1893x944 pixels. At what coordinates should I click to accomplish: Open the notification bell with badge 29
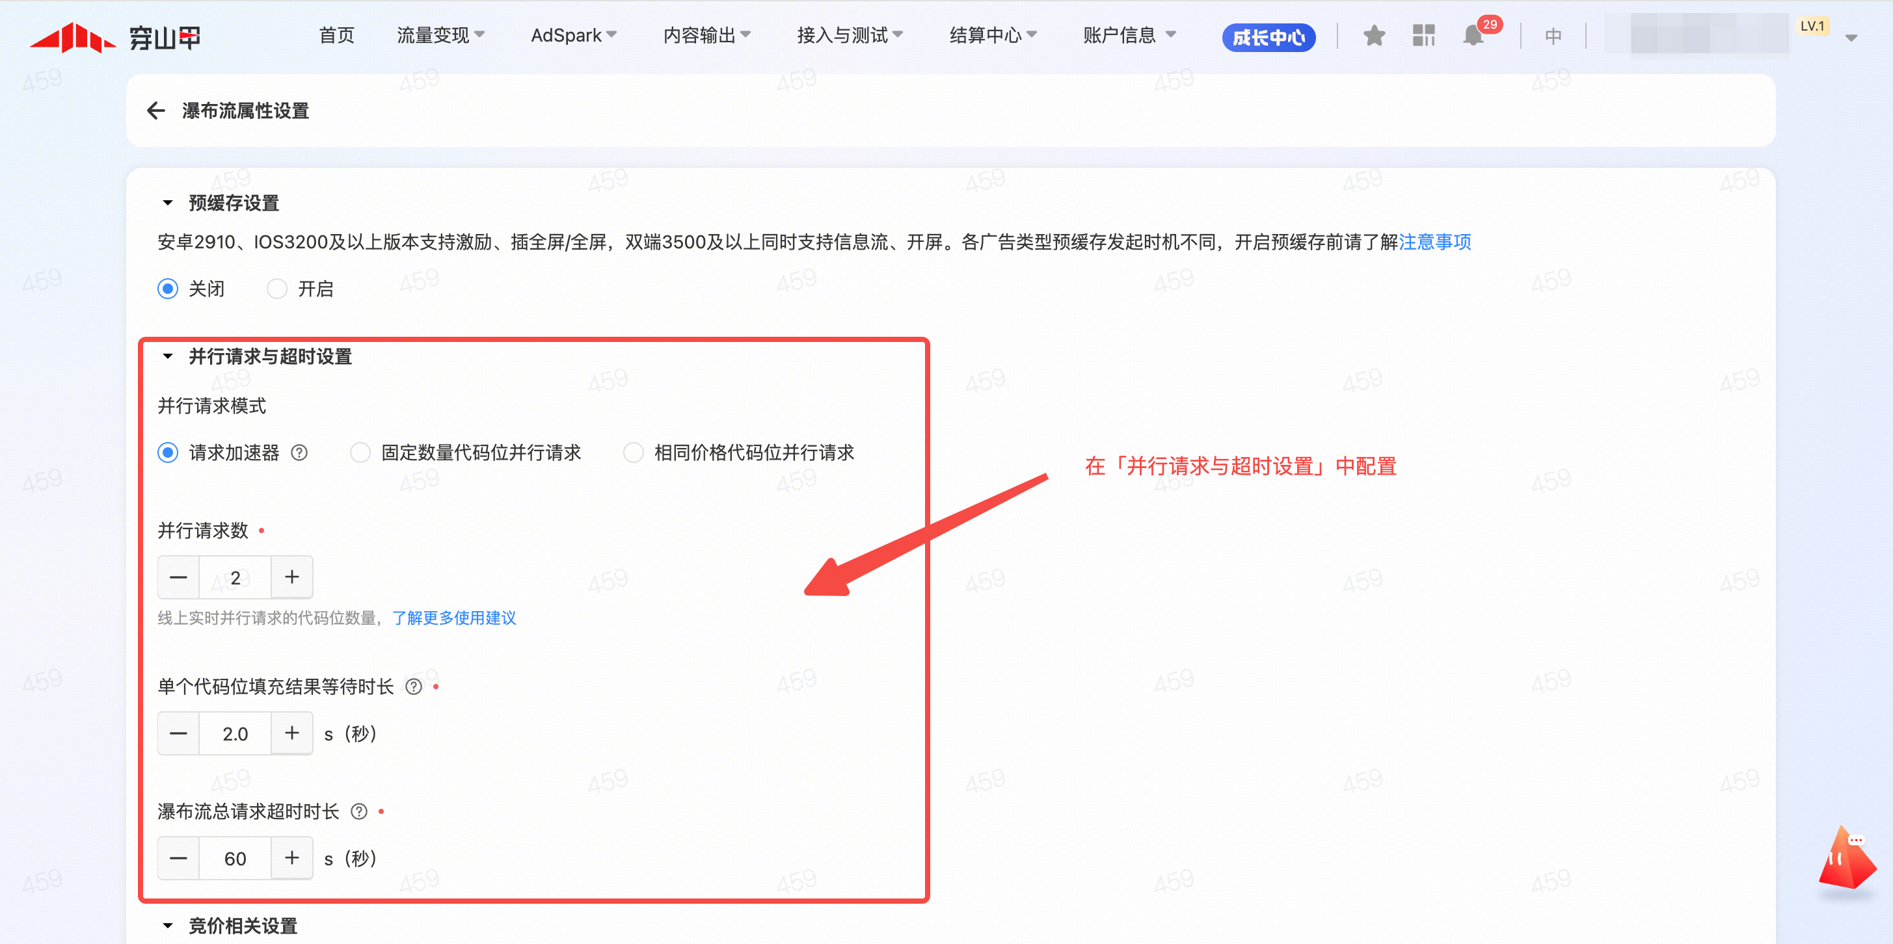coord(1474,35)
